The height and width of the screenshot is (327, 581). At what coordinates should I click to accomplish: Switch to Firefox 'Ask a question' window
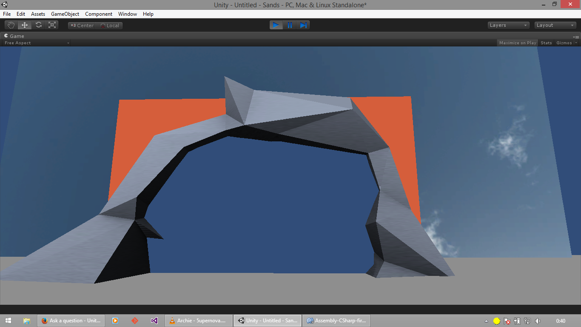[x=71, y=321]
